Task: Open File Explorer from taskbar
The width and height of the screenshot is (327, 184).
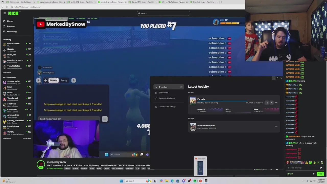Action: (x=167, y=181)
